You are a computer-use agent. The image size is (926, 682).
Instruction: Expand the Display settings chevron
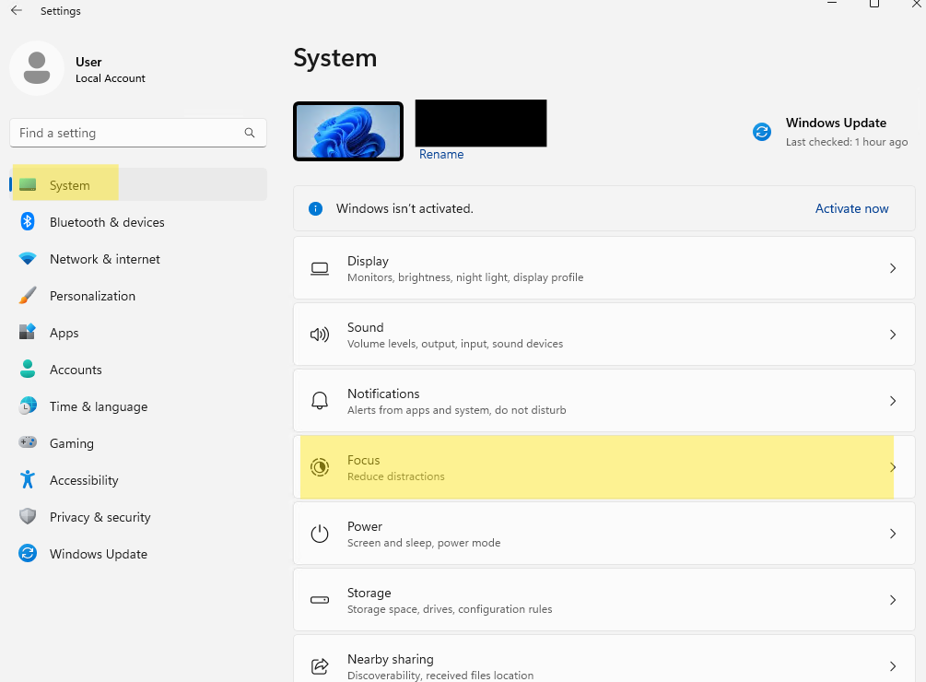(x=892, y=268)
